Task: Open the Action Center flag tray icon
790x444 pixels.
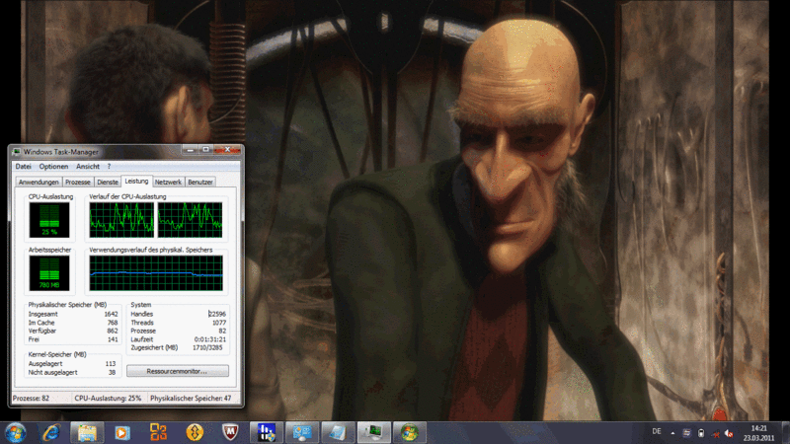Action: (686, 433)
